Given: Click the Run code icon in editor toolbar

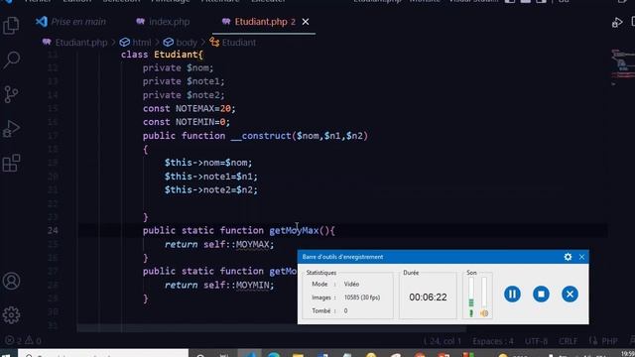Looking at the screenshot, I should 617,22.
